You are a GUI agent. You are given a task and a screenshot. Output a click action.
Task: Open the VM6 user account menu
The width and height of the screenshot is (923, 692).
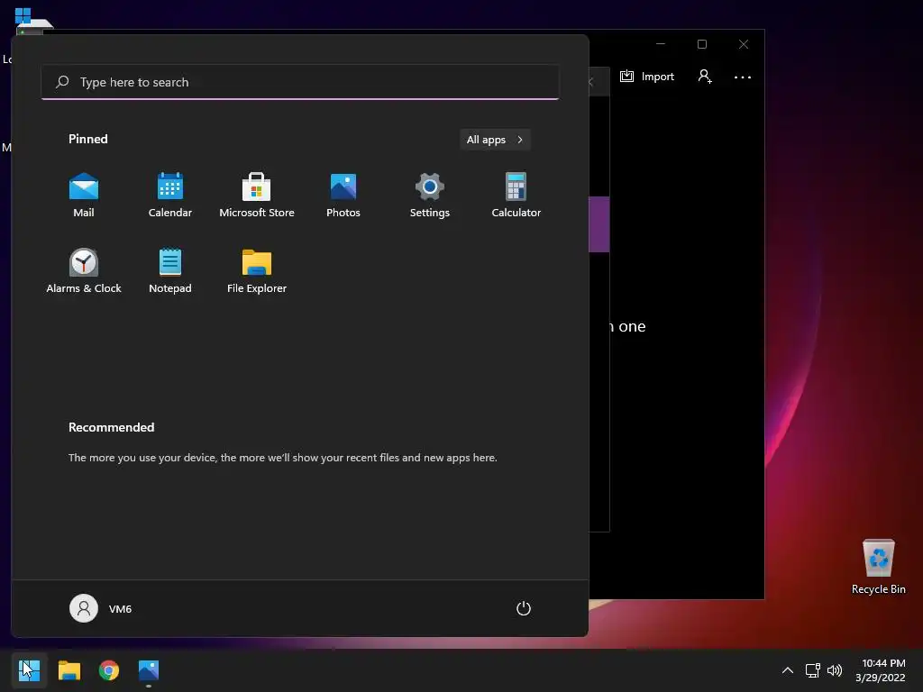click(x=101, y=608)
